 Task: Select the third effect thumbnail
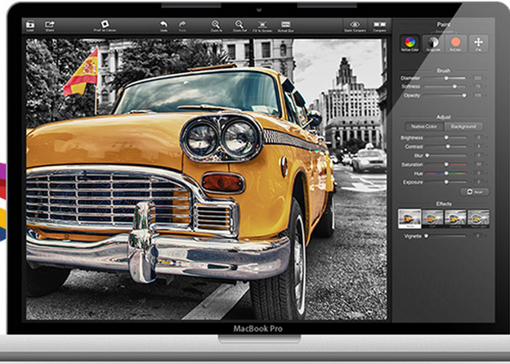[x=455, y=218]
